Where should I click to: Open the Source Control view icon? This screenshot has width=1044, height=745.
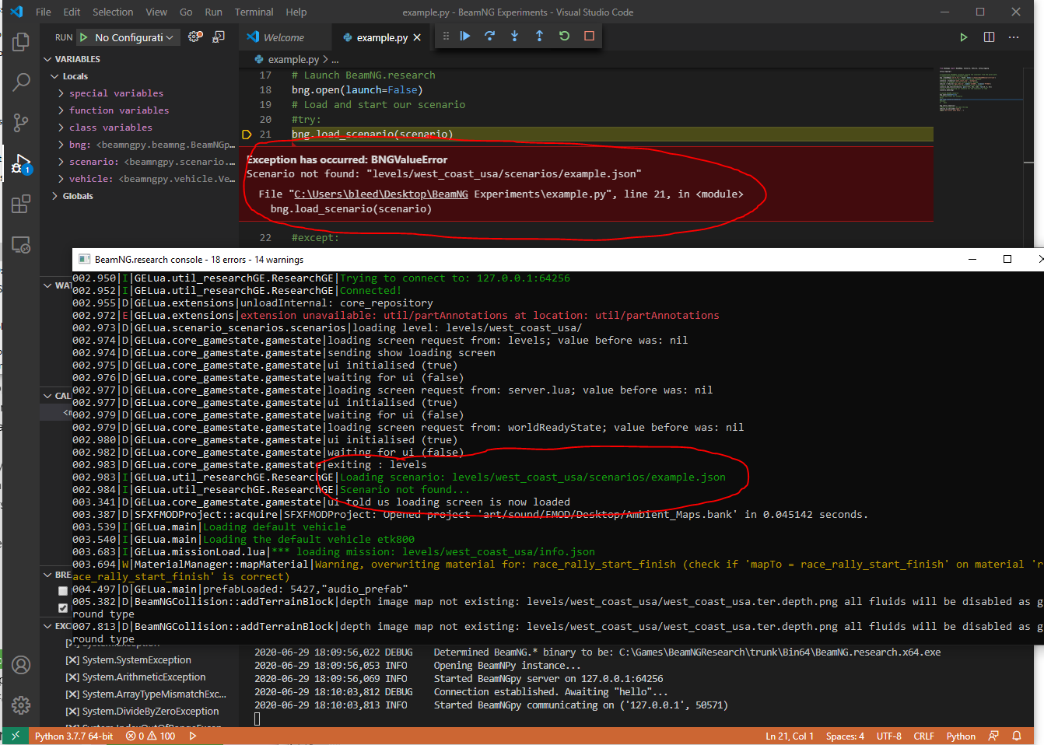21,123
